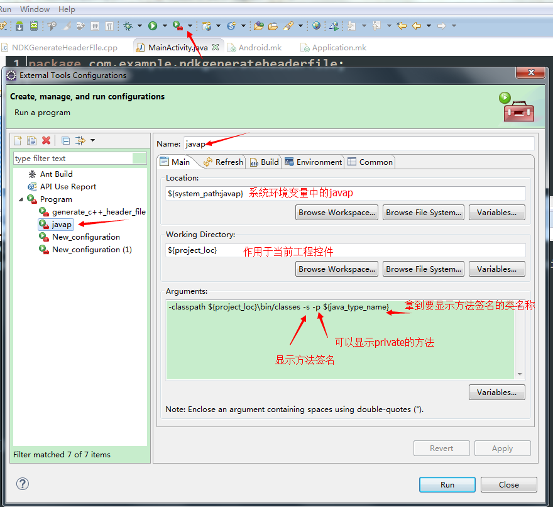Click the Back navigation arrow in toolbar
This screenshot has width=553, height=507.
[x=417, y=26]
